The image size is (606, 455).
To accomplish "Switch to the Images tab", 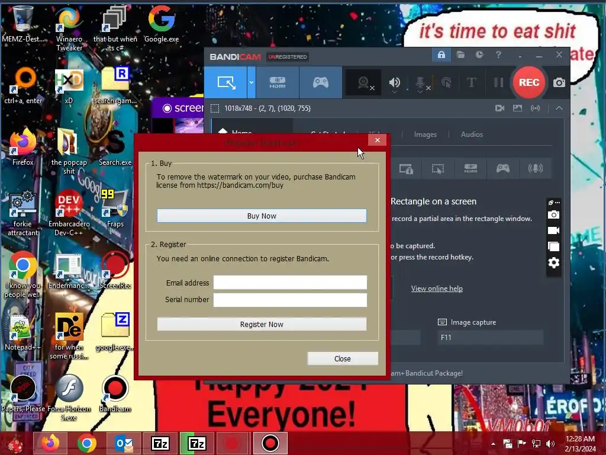I will coord(425,134).
